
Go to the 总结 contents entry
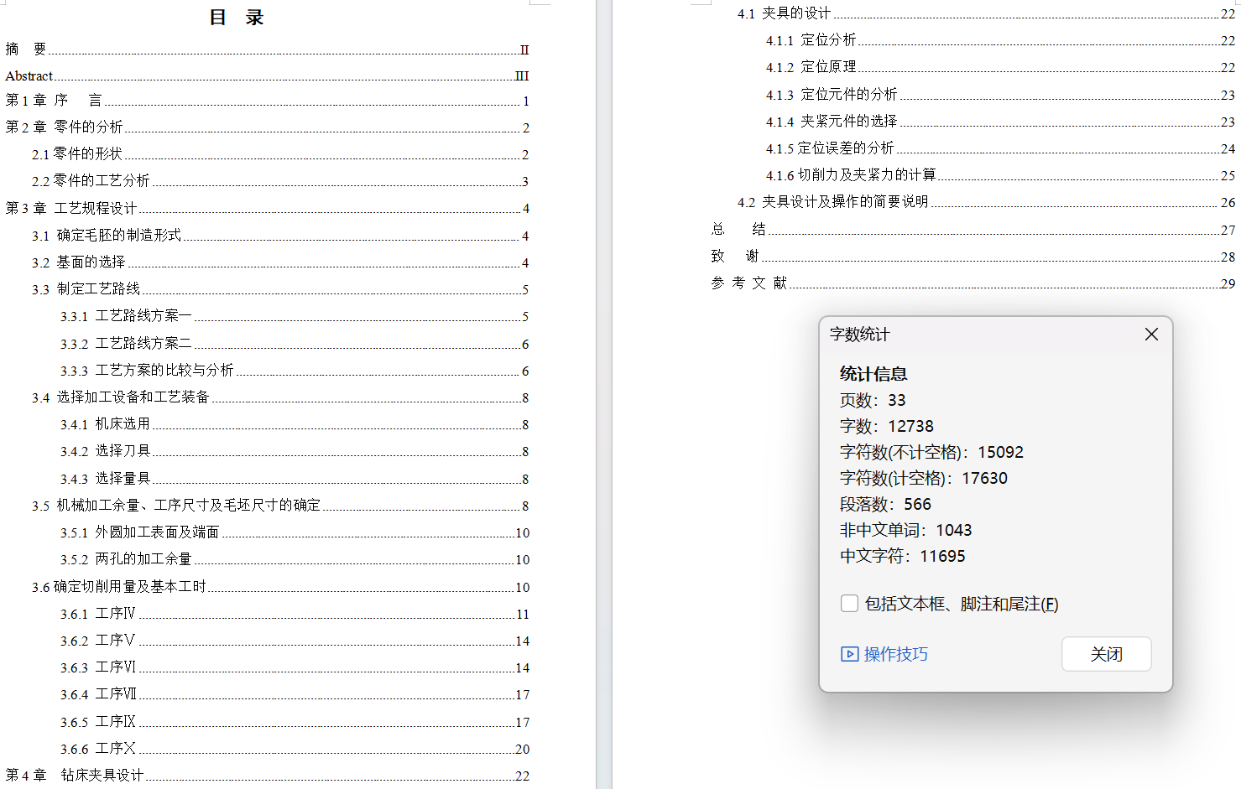[x=972, y=230]
